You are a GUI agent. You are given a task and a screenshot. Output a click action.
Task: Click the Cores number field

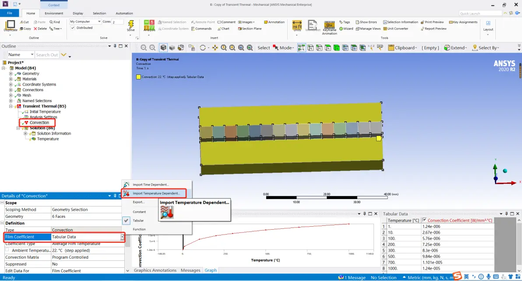[117, 22]
